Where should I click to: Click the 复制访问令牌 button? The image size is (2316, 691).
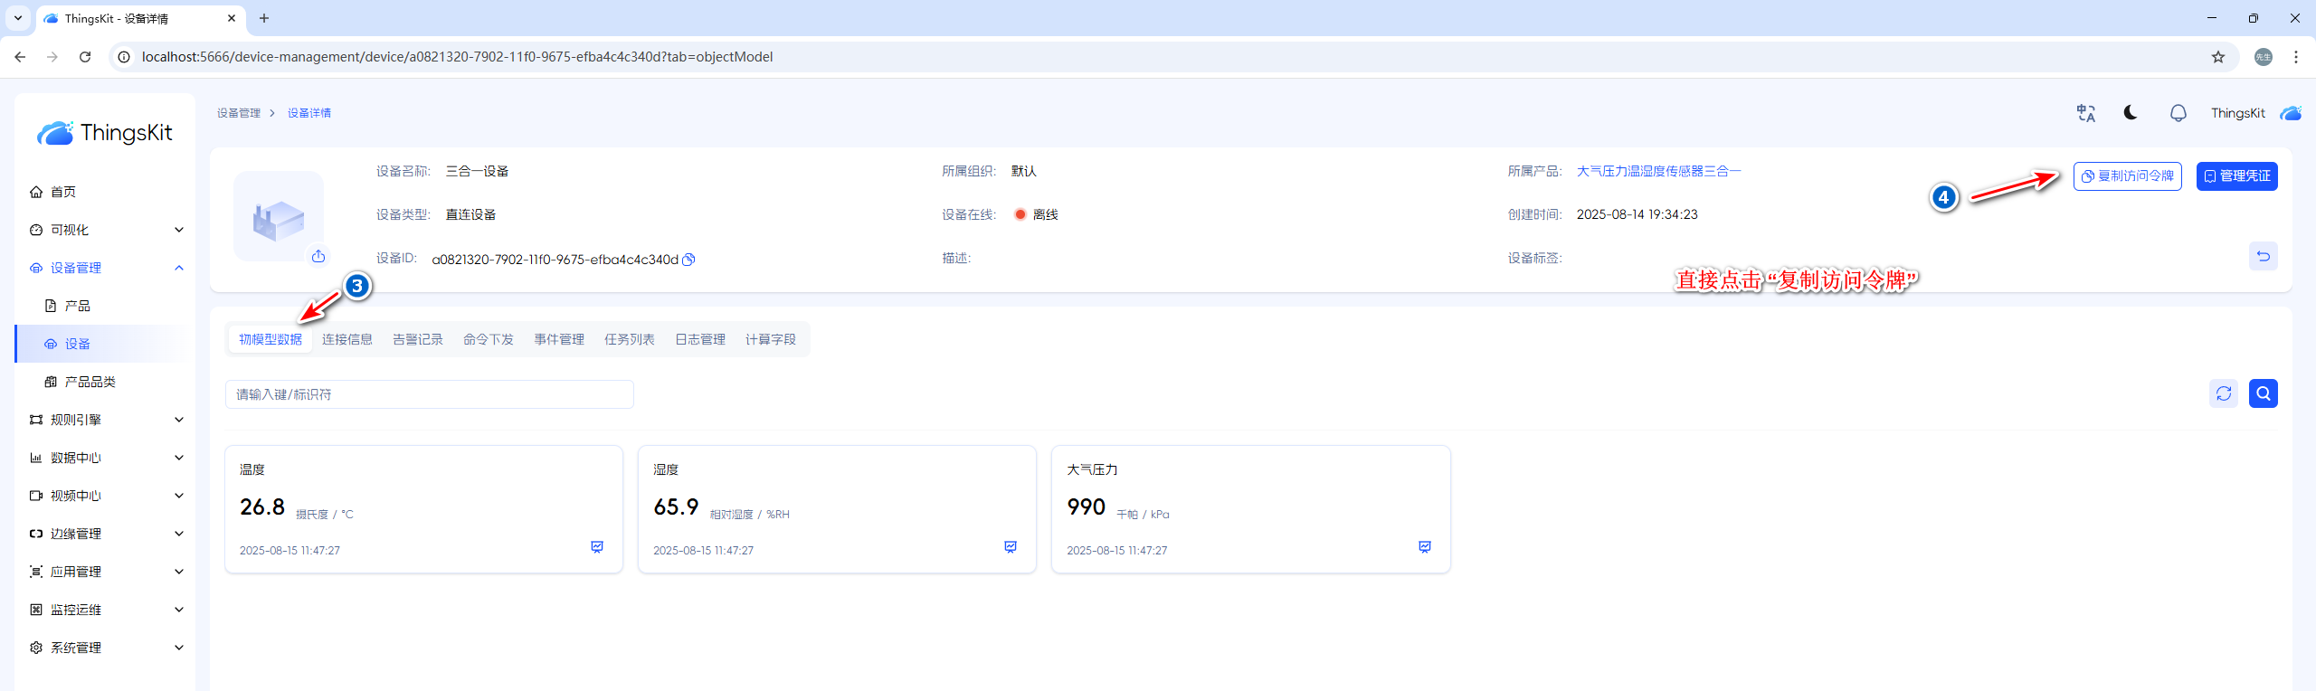coord(2127,176)
